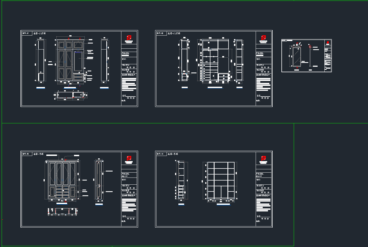Select the red circle detail marker on small sheet

coord(310,47)
